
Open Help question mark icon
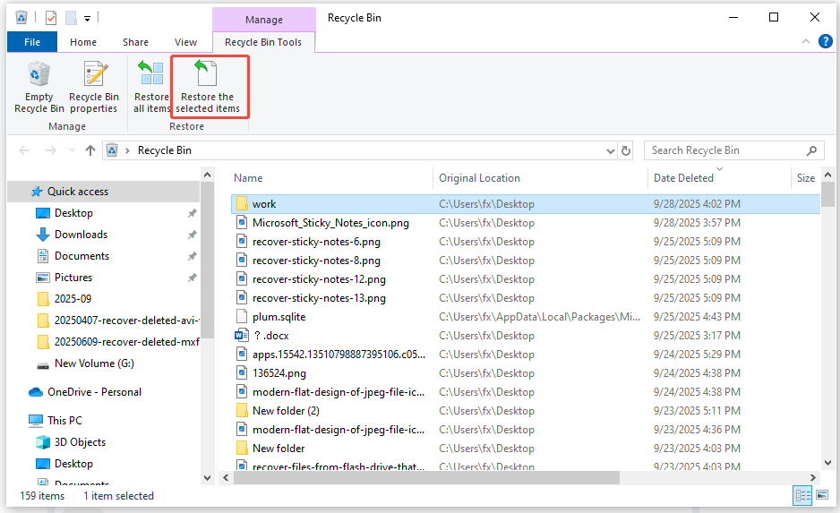click(x=826, y=41)
